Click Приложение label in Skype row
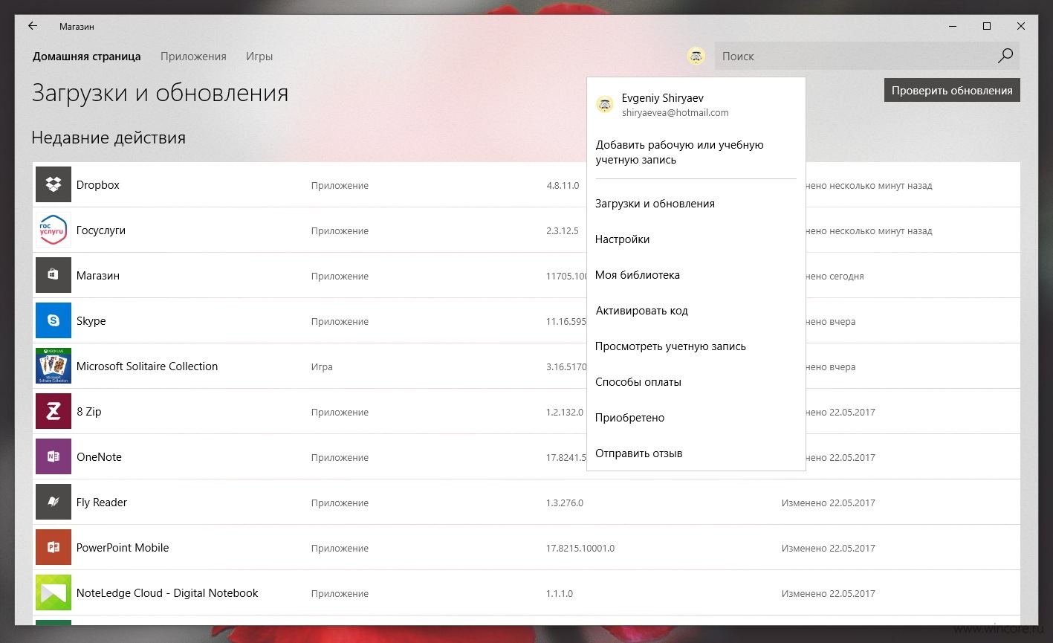This screenshot has width=1053, height=643. point(340,322)
